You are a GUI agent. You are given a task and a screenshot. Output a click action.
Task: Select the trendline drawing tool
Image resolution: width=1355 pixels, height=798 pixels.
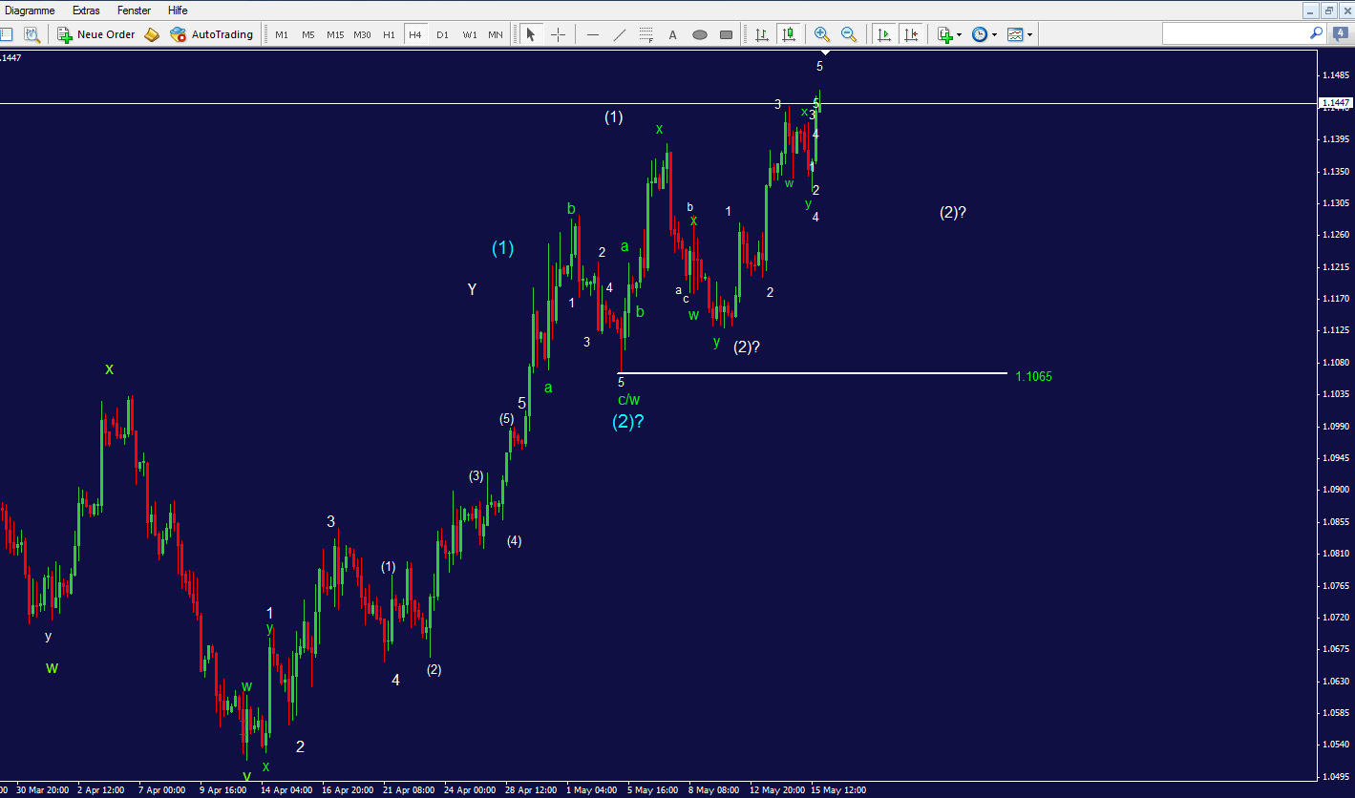(x=620, y=34)
